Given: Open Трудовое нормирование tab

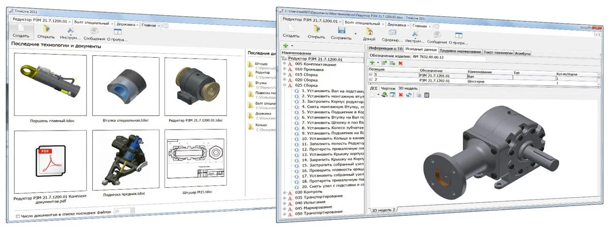Looking at the screenshot, I should (460, 52).
